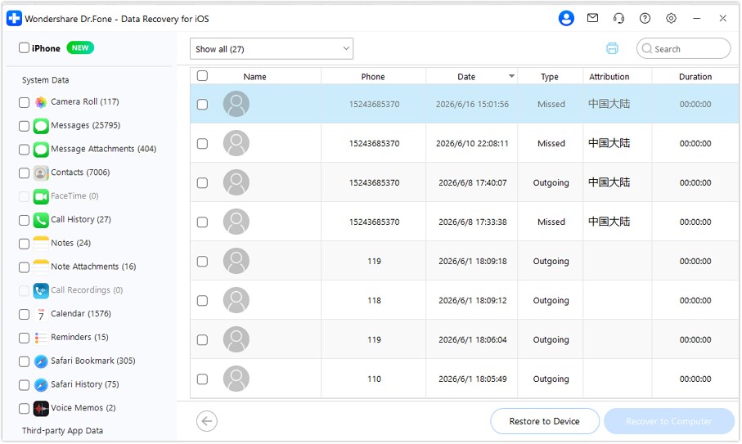This screenshot has height=444, width=742.
Task: Minimize the Dr.Fone window
Action: [696, 19]
